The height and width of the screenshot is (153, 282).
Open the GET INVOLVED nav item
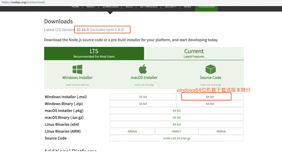pyautogui.click(x=149, y=7)
